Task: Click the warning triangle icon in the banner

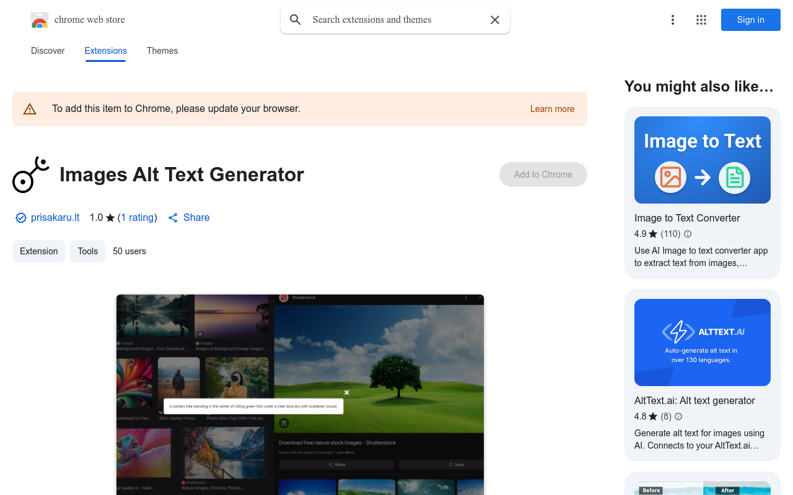Action: click(x=30, y=109)
